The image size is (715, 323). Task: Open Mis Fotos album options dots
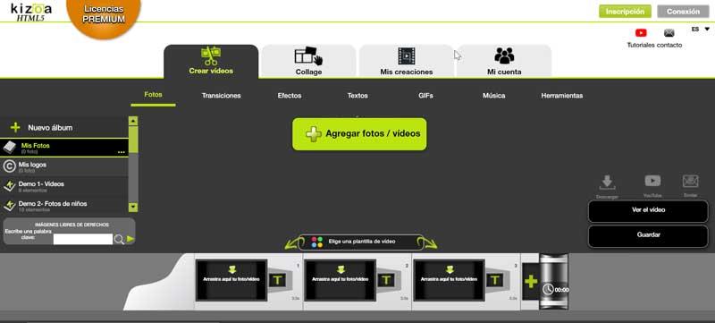pos(122,152)
